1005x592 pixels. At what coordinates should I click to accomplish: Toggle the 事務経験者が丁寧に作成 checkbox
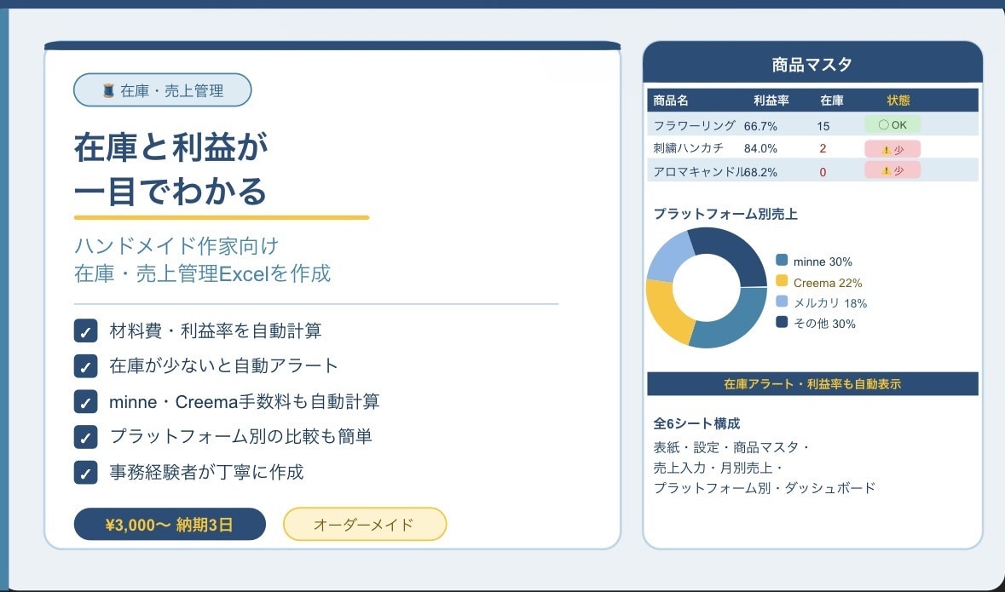(x=86, y=472)
